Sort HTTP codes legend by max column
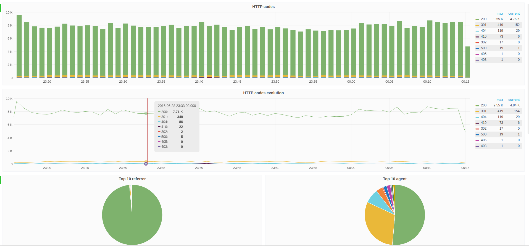 pyautogui.click(x=500, y=14)
